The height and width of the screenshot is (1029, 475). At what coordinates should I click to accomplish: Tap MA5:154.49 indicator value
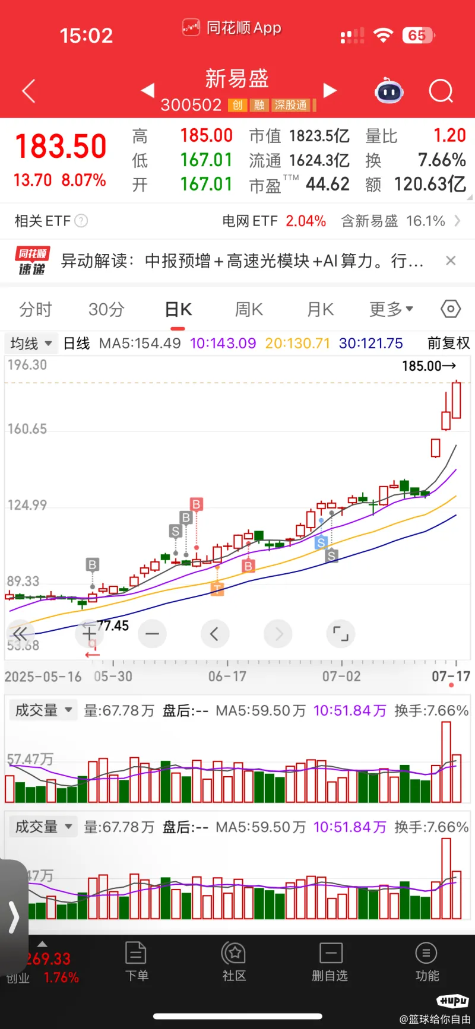click(x=140, y=343)
